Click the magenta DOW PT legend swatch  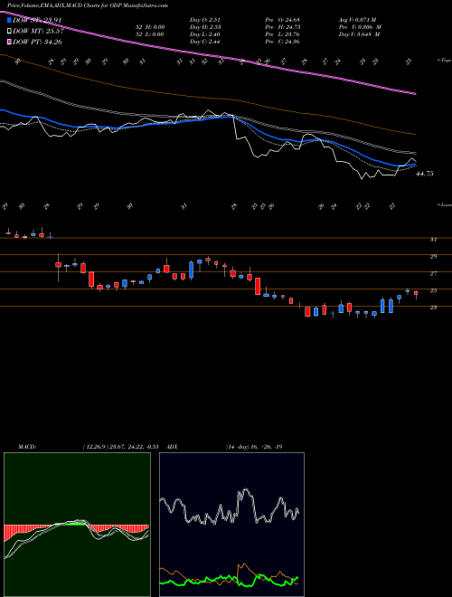click(x=9, y=42)
